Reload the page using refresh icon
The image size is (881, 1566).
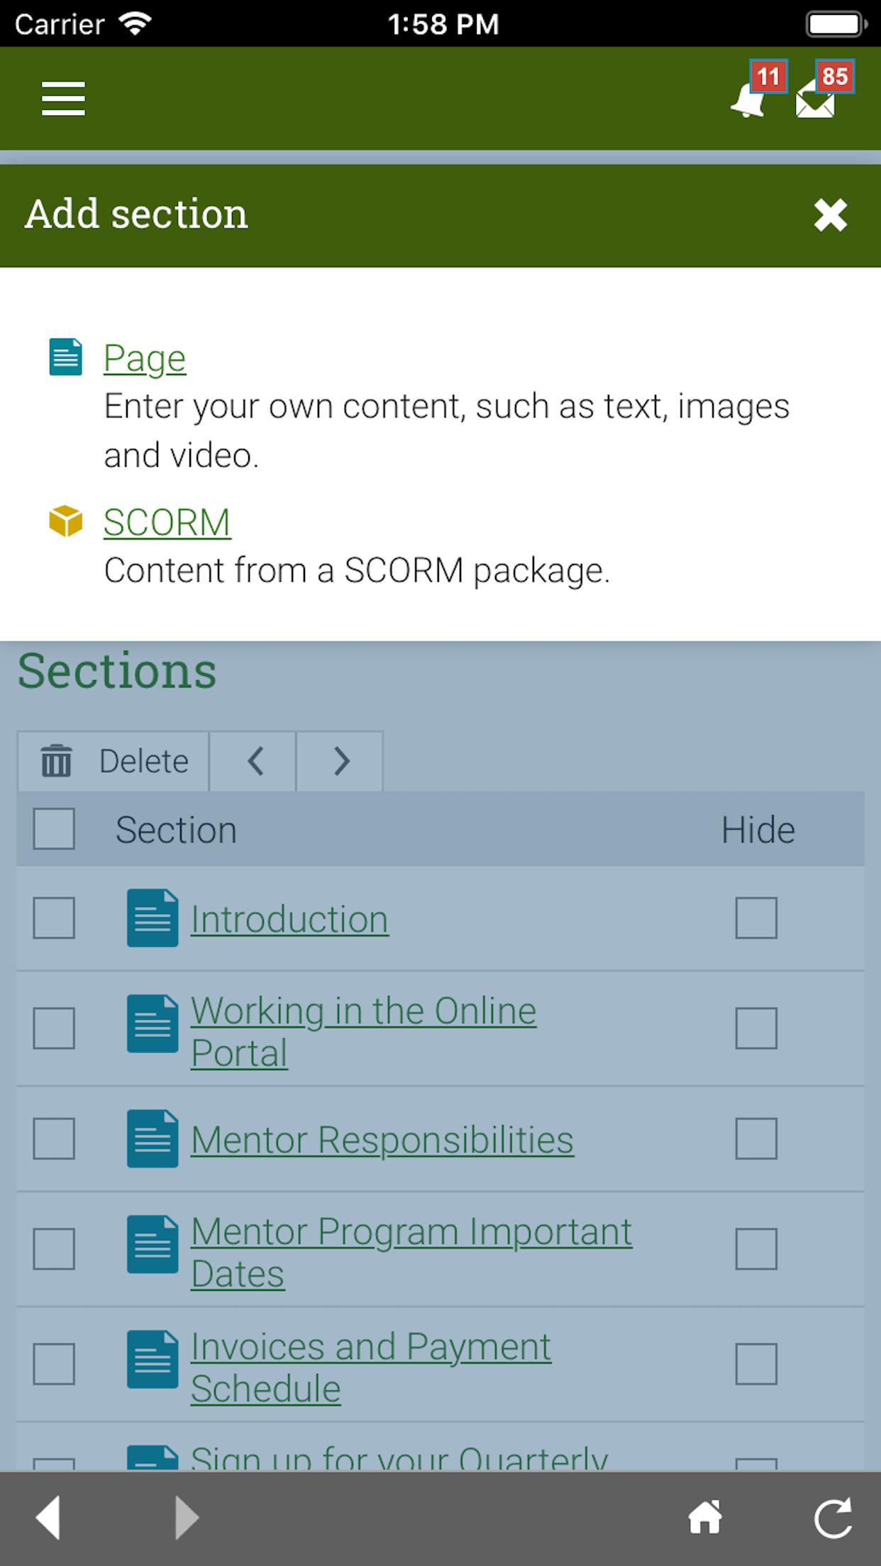click(832, 1518)
